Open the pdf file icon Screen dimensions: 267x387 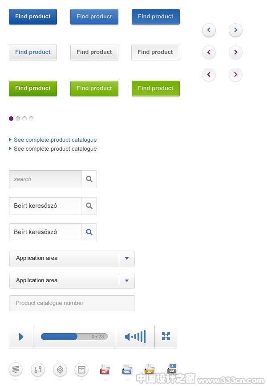click(105, 370)
